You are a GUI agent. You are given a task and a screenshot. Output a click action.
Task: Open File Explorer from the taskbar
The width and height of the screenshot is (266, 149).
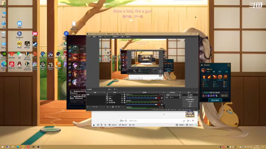click(13, 147)
